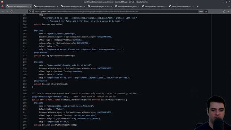Click the "dynamic_worker_strategy" string
The height and width of the screenshot is (130, 231).
61,34
